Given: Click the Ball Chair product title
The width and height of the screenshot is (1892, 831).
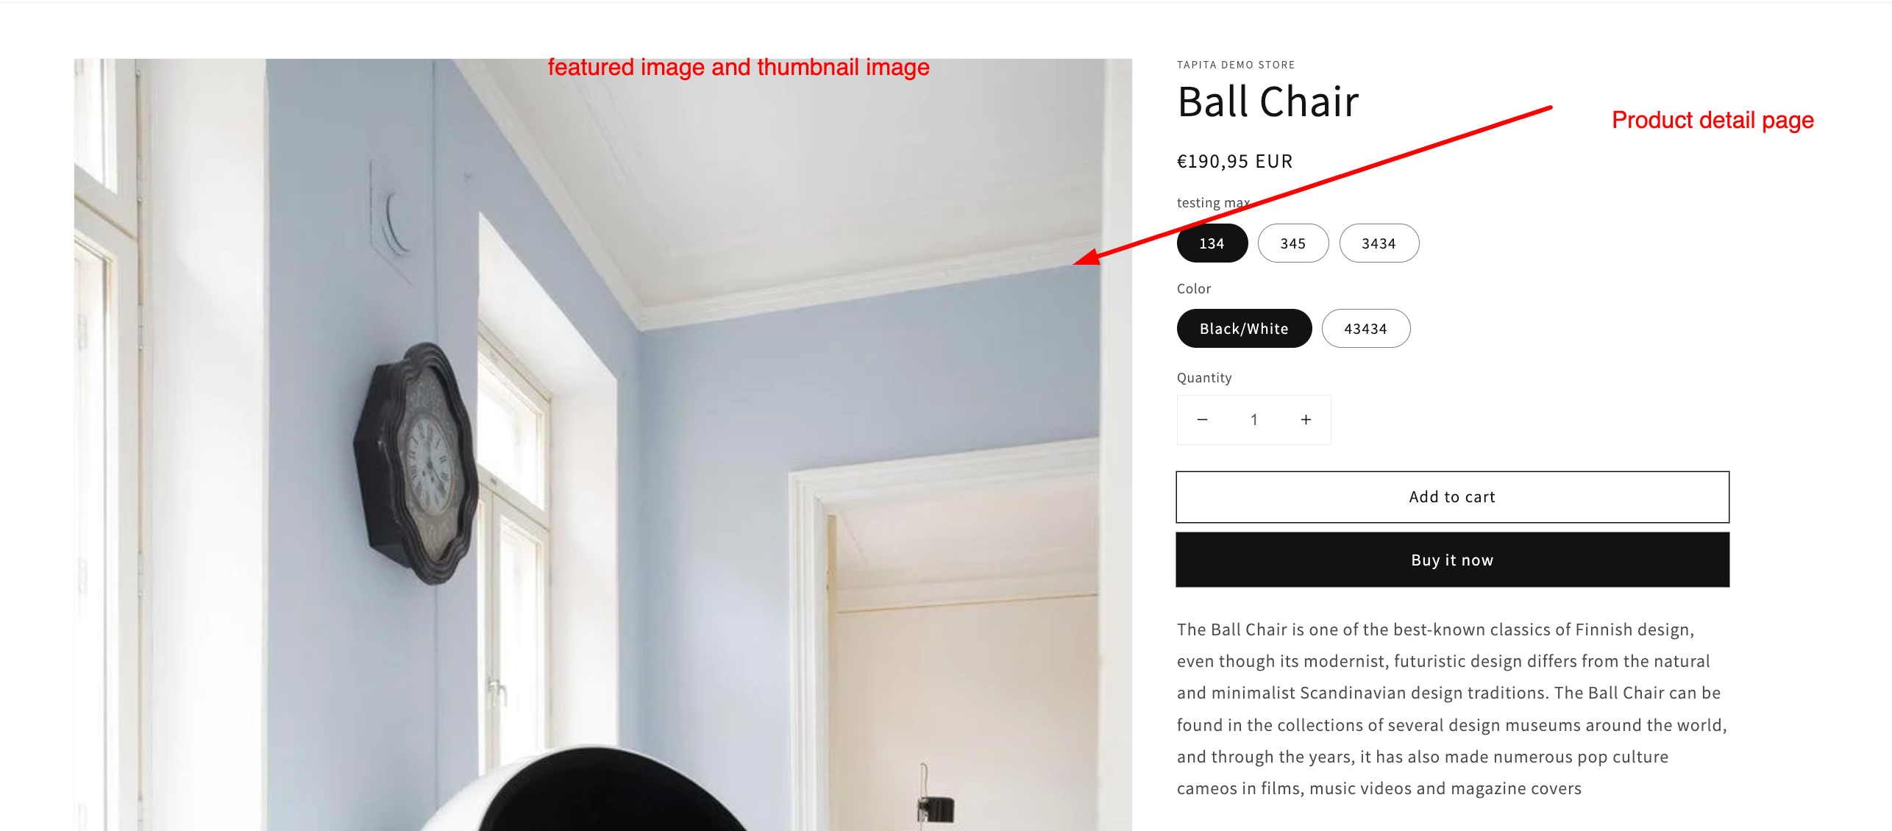Looking at the screenshot, I should (1268, 101).
